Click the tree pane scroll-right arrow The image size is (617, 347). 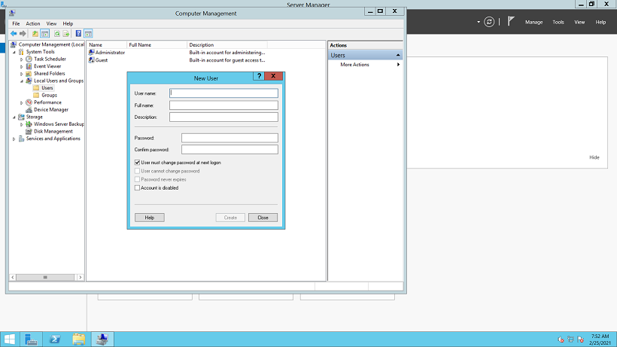(x=81, y=277)
